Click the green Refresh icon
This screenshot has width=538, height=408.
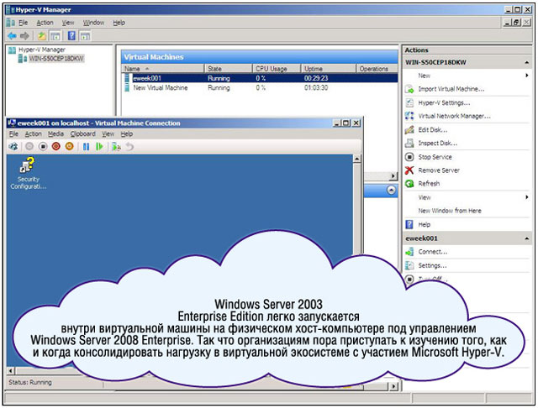click(x=409, y=184)
